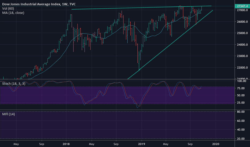This screenshot has height=147, width=250.
Task: Click the 24000.0 price axis label
Action: [242, 44]
